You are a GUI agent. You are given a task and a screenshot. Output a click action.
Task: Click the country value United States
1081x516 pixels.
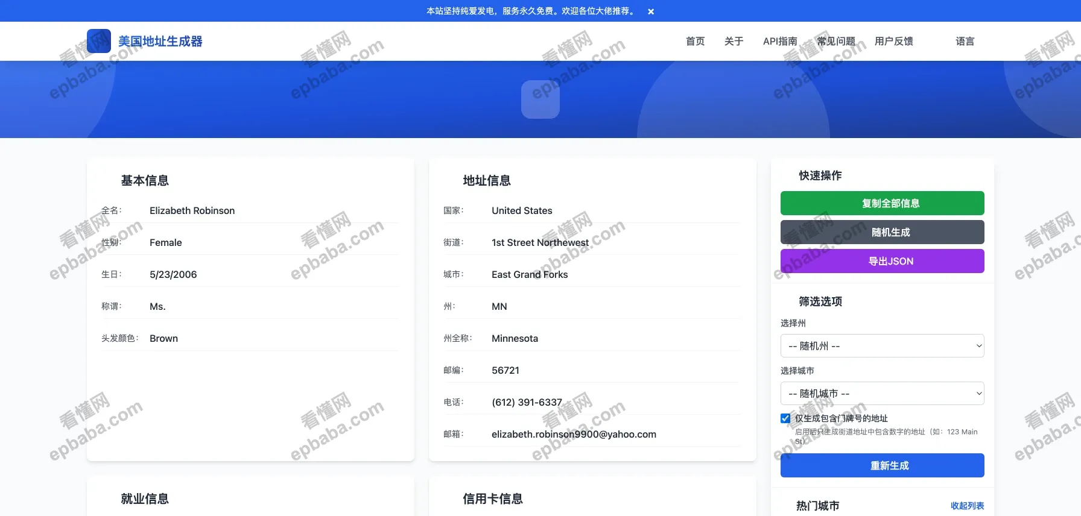click(x=522, y=210)
